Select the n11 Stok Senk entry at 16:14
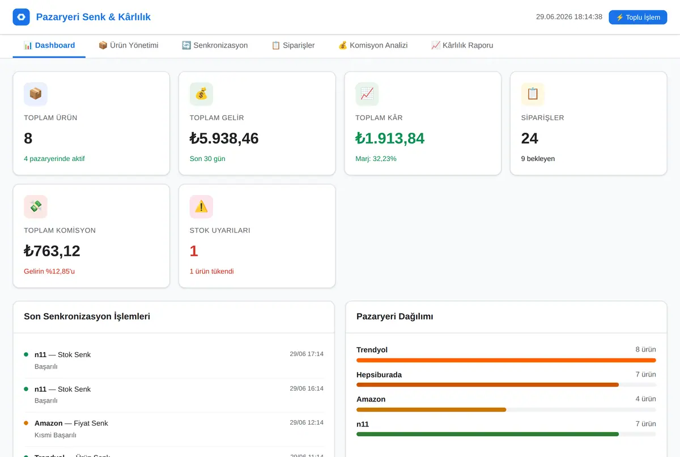Viewport: 680px width, 457px height. 173,395
